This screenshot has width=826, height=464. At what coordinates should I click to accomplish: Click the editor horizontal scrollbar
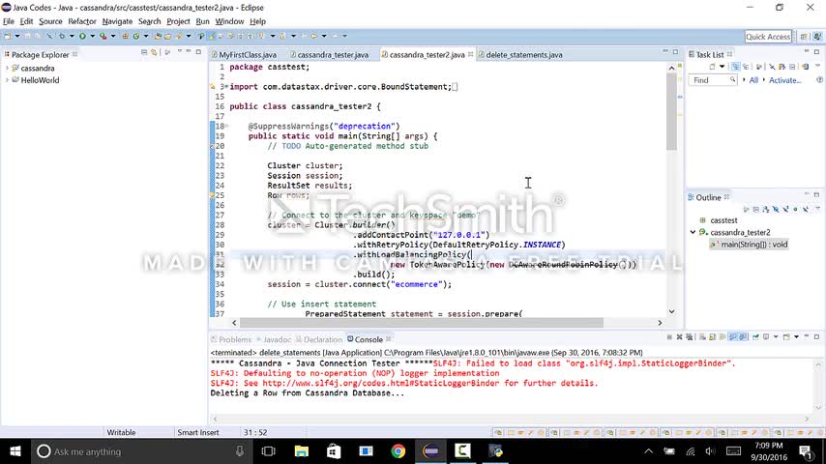(422, 322)
